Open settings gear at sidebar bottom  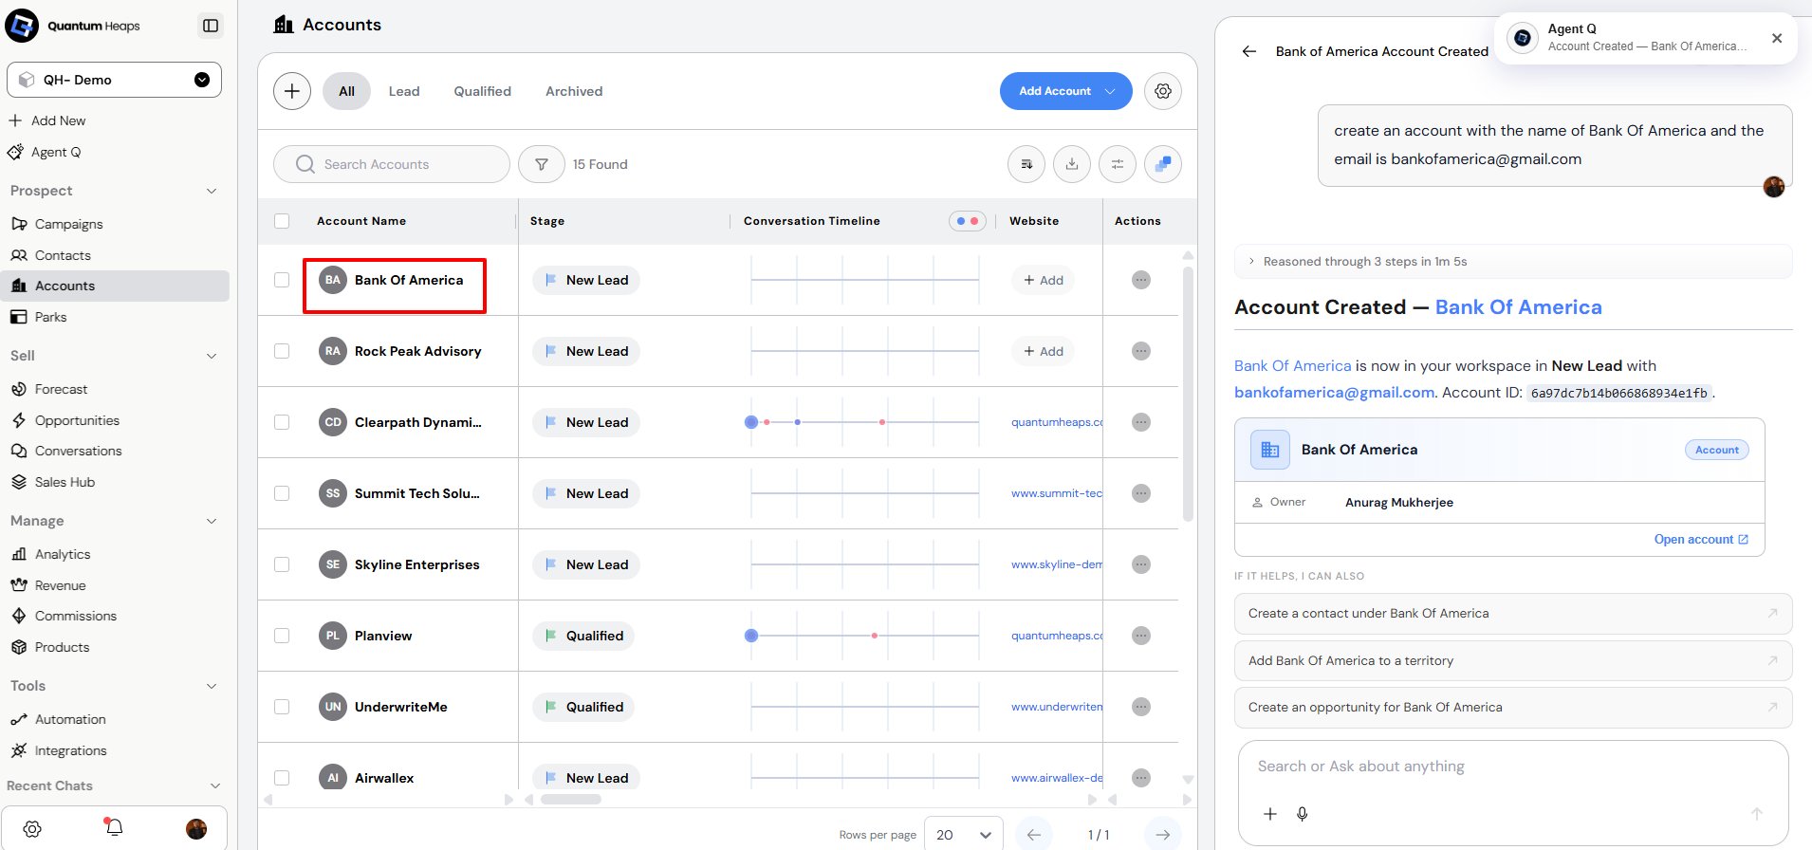[32, 829]
